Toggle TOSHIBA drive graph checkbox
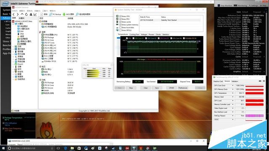 coord(184,38)
